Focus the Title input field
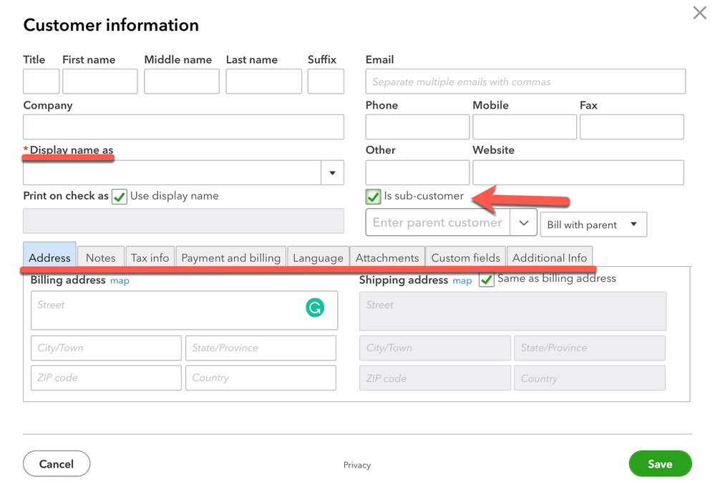 [x=41, y=81]
